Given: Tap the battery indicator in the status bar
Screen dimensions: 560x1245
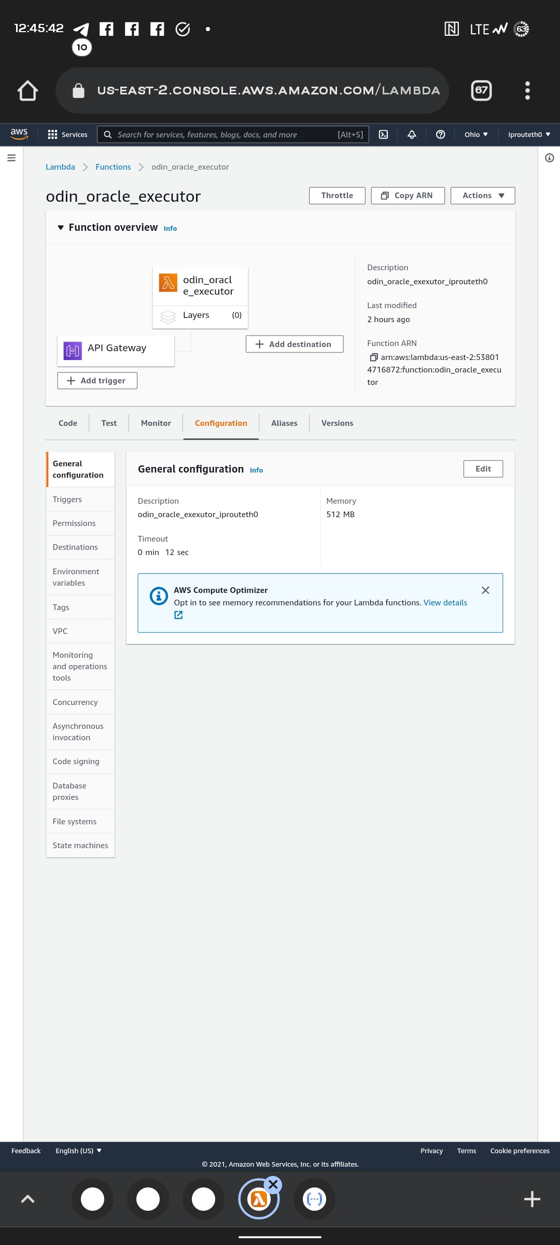Looking at the screenshot, I should (x=522, y=29).
